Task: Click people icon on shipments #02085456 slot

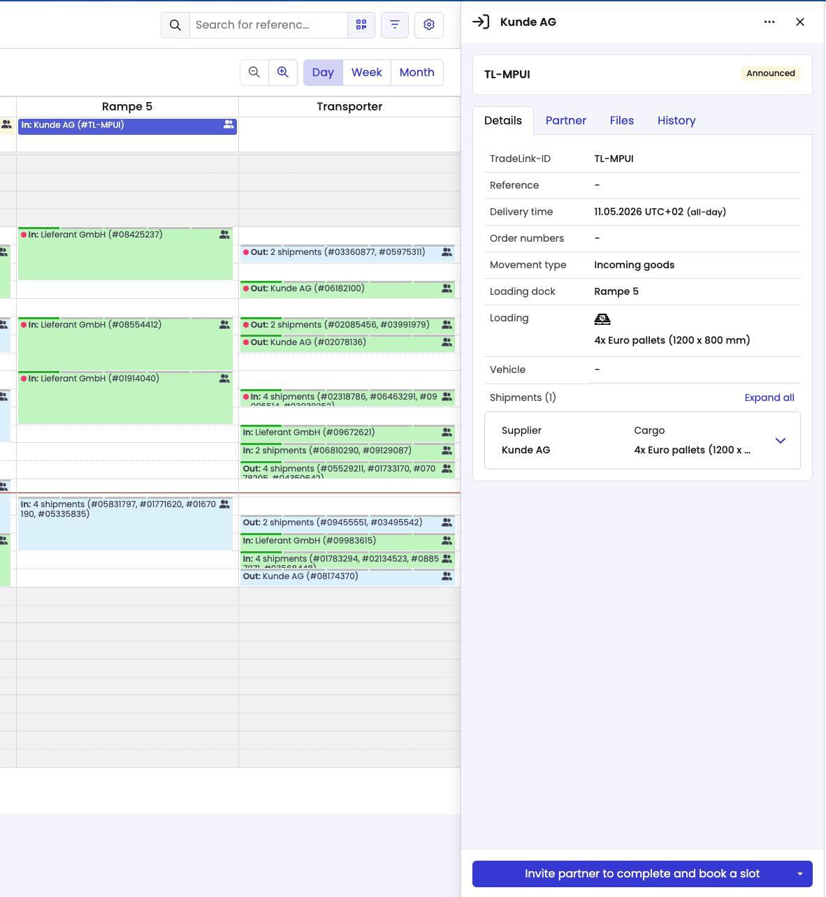Action: click(x=447, y=325)
